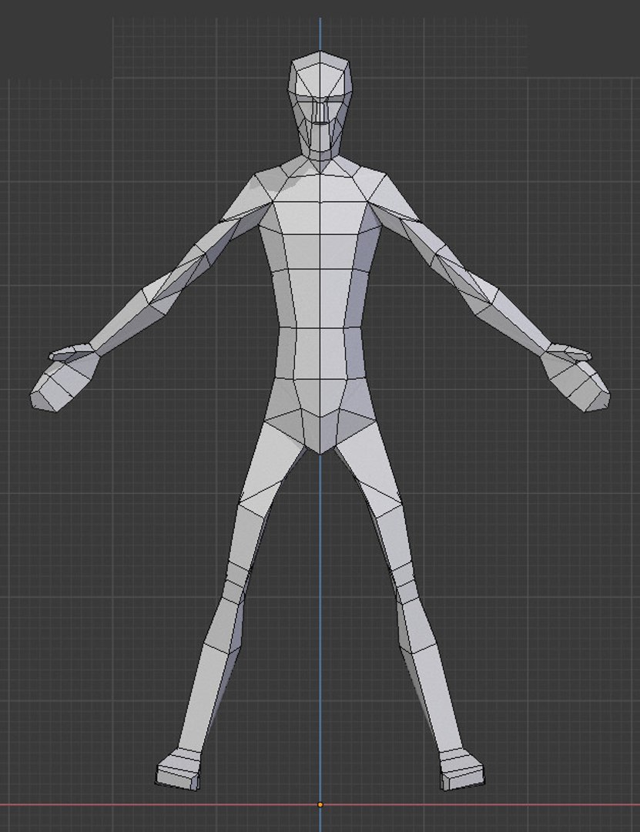Click the mitten hand on the viewer's left
This screenshot has height=832, width=640.
tap(65, 377)
